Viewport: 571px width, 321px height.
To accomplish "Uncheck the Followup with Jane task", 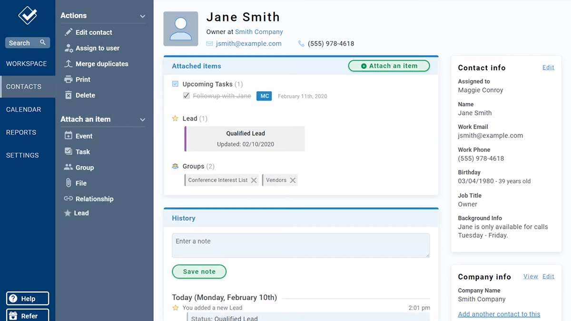I will [186, 96].
